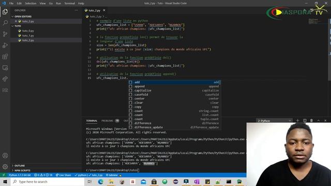
Task: Choose the 'capitalize' autocomplete suggestion
Action: tap(174, 90)
